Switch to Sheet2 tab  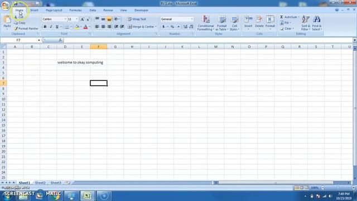40,183
